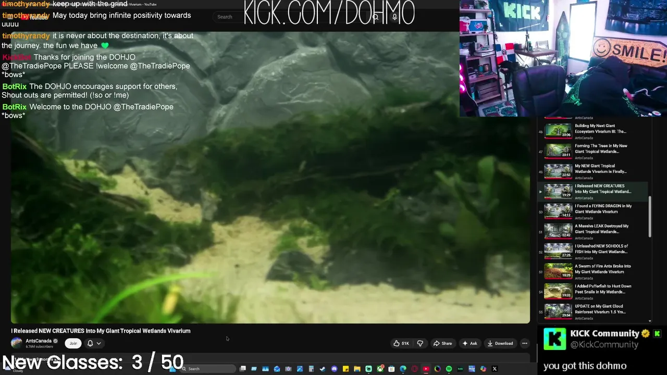This screenshot has width=667, height=375.
Task: Open Sticky Notes taskbar icon
Action: pyautogui.click(x=345, y=369)
